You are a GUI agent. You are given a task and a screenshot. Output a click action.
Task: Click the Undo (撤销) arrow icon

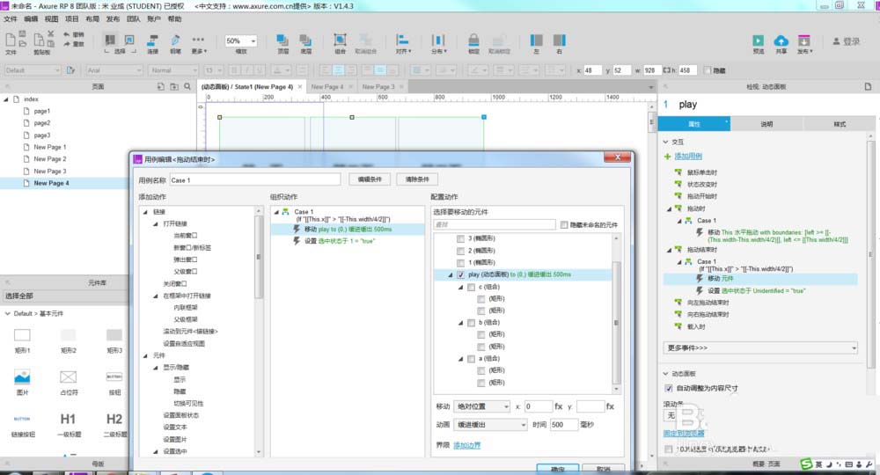67,35
